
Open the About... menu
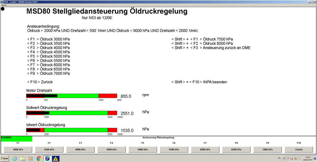coord(5,5)
